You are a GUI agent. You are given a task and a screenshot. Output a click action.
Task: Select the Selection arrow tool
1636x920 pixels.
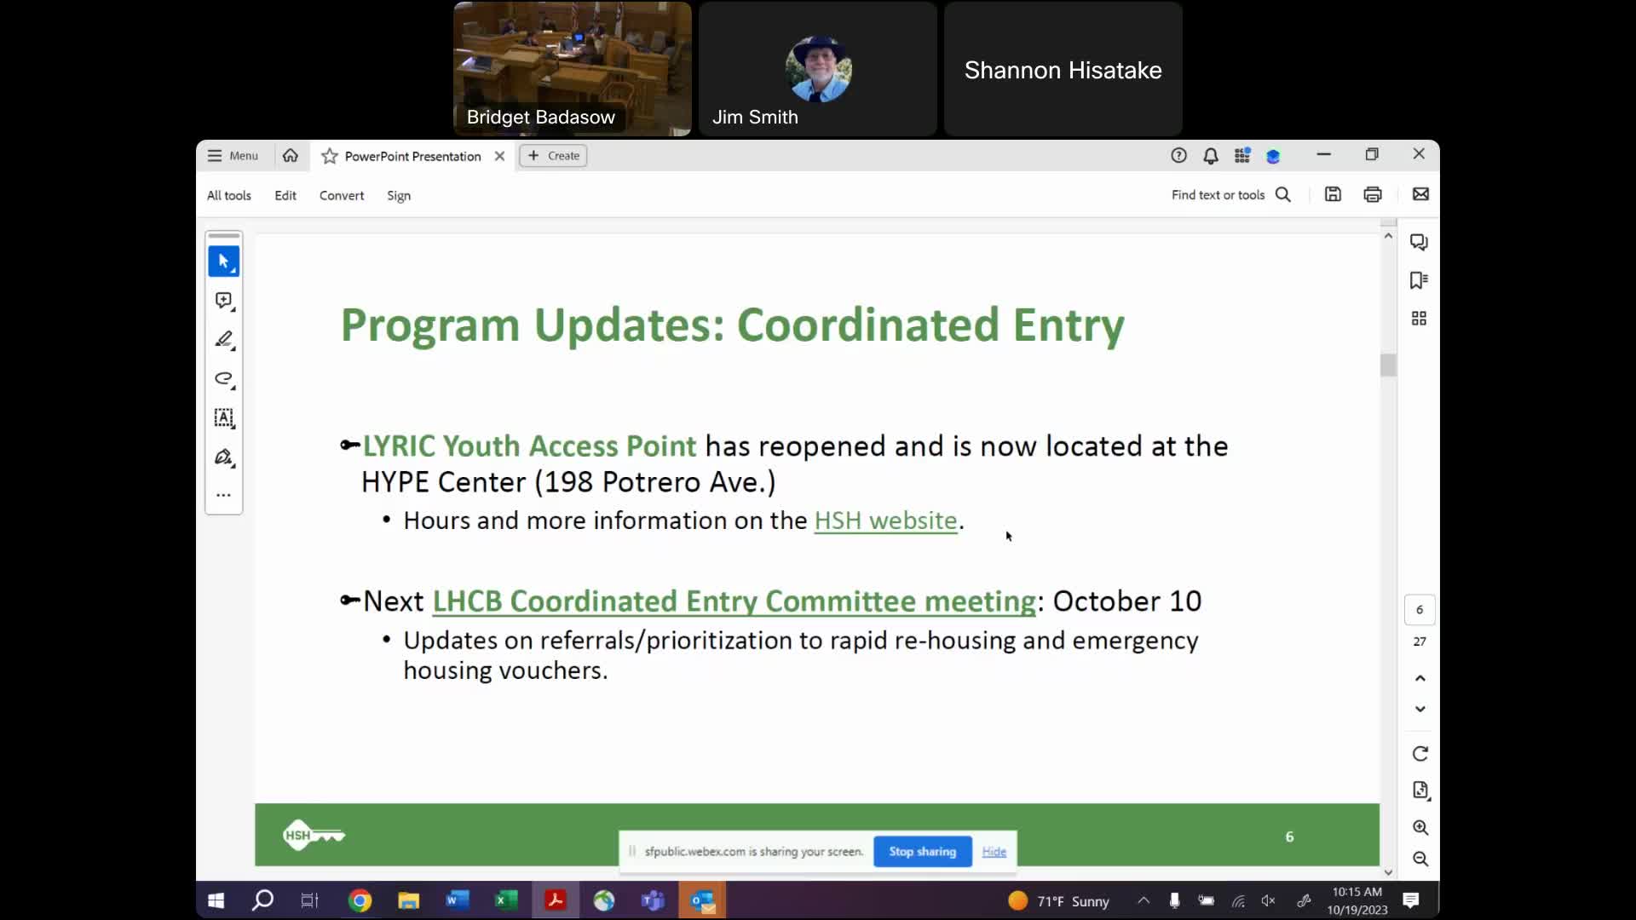(x=222, y=260)
